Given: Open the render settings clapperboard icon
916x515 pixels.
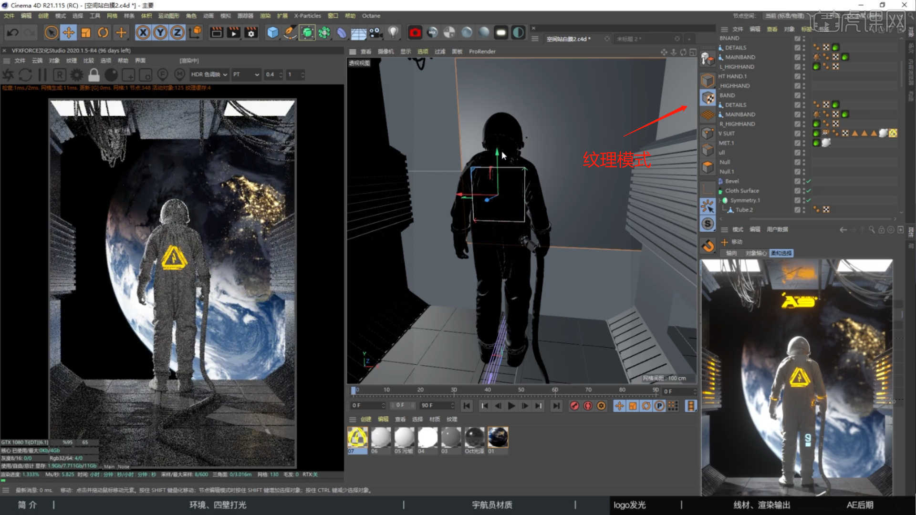Looking at the screenshot, I should click(251, 32).
